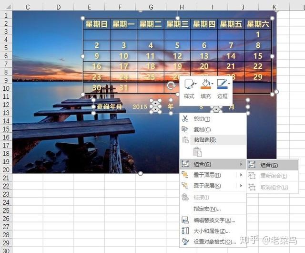This screenshot has width=305, height=253.
Task: Click 重新组合(E) in the submenu
Action: (272, 176)
